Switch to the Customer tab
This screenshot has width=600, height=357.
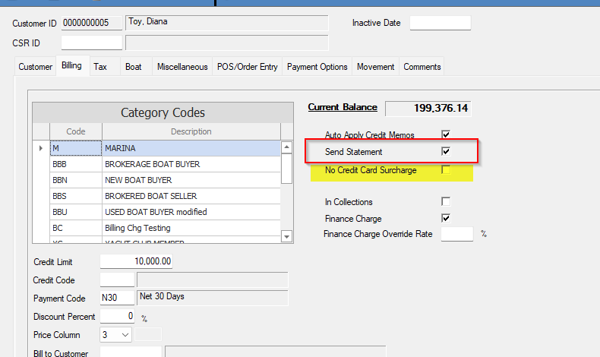tap(35, 67)
